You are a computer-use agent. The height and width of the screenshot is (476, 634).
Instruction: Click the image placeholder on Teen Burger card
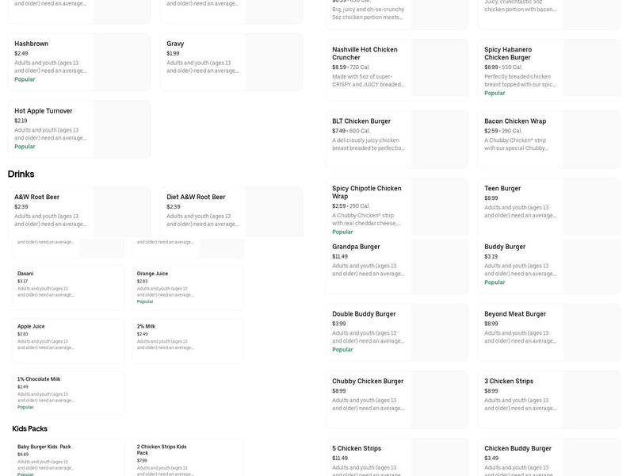click(592, 207)
